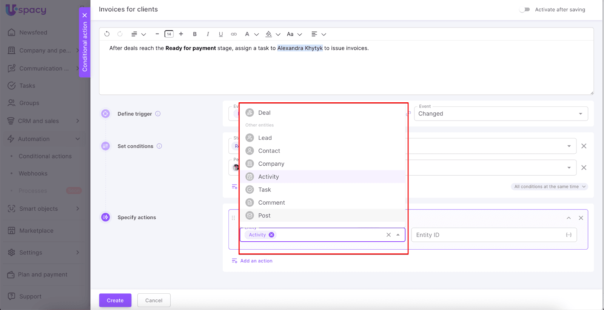This screenshot has height=310, width=604.
Task: Insert a link via toolbar icon
Action: point(234,34)
